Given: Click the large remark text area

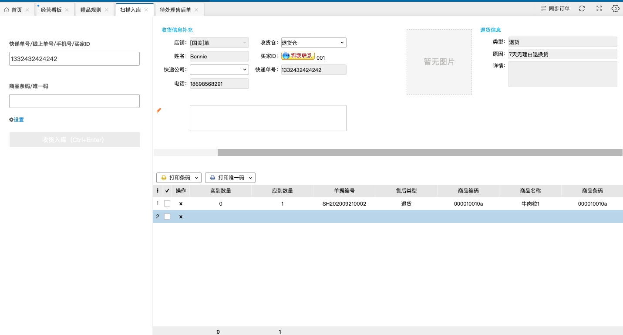Looking at the screenshot, I should coord(268,118).
